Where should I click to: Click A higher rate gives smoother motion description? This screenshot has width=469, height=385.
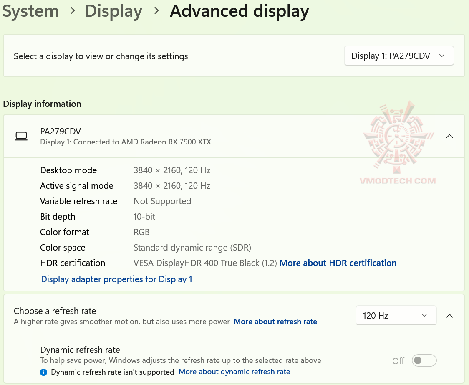click(x=122, y=322)
